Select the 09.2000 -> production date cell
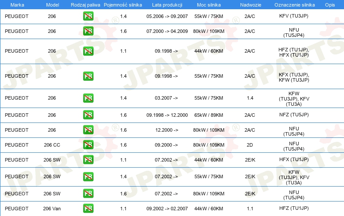 [x=166, y=144]
